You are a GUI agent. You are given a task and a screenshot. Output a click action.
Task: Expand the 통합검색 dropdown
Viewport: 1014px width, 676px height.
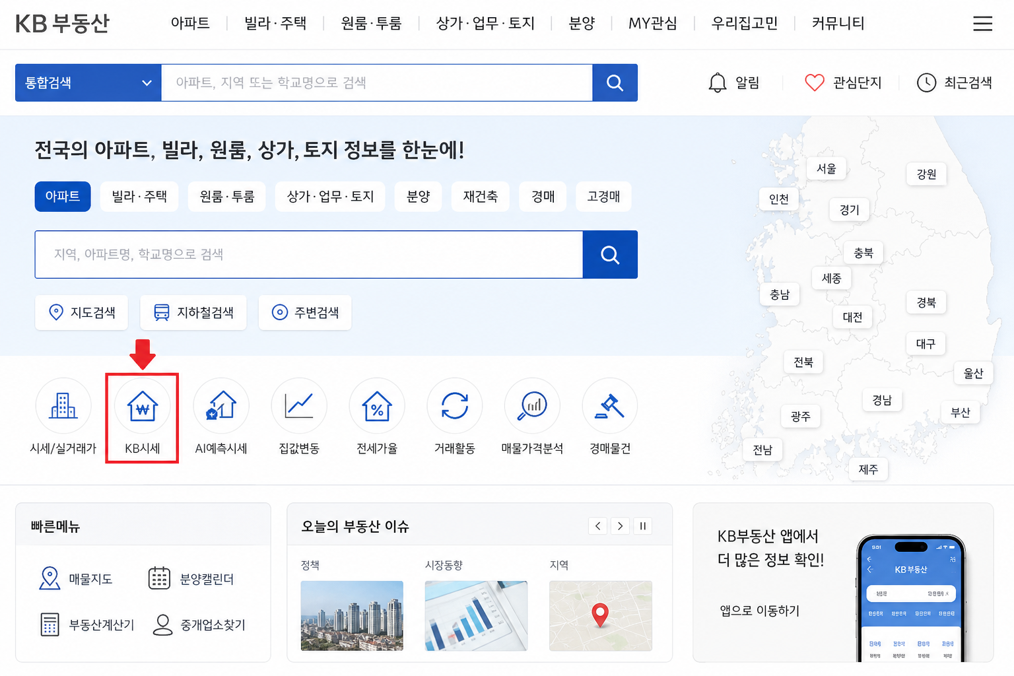88,83
